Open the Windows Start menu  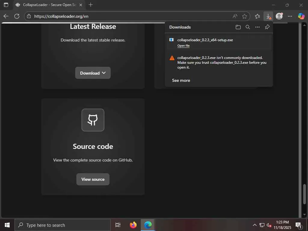pos(7,225)
